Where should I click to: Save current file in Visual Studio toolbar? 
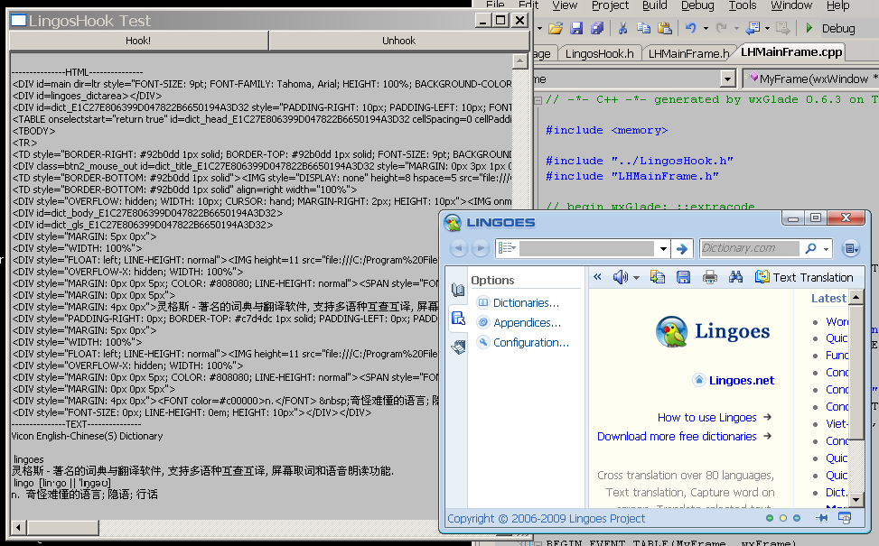[x=576, y=28]
